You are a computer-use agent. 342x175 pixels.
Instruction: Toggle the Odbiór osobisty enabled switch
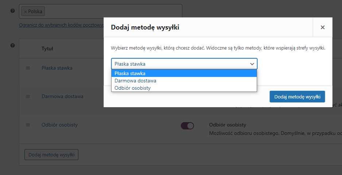tap(187, 126)
